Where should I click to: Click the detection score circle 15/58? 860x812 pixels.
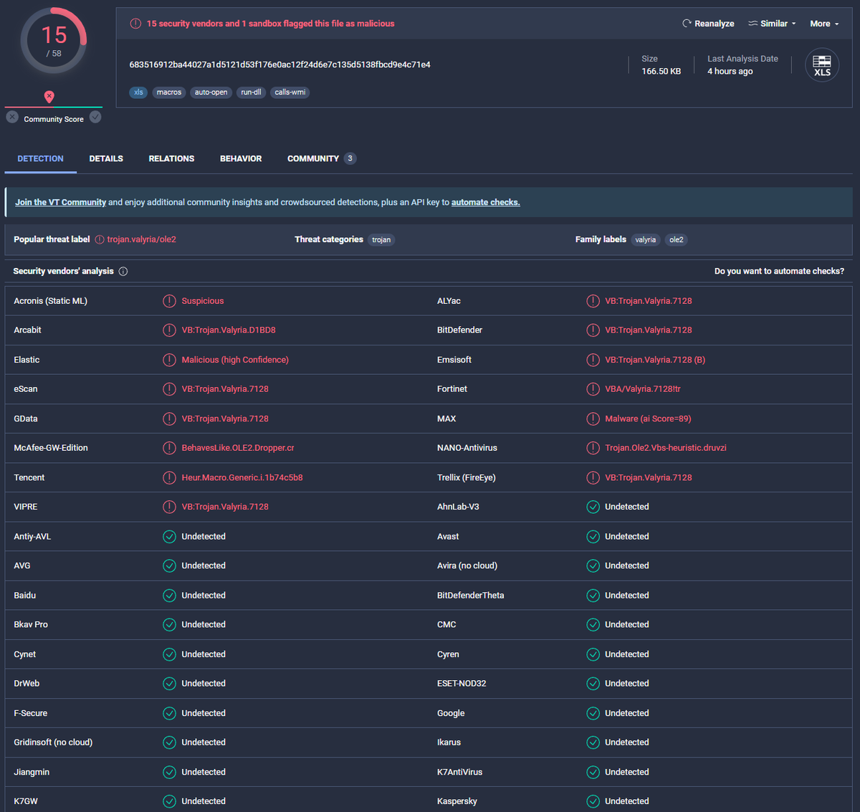(x=54, y=41)
